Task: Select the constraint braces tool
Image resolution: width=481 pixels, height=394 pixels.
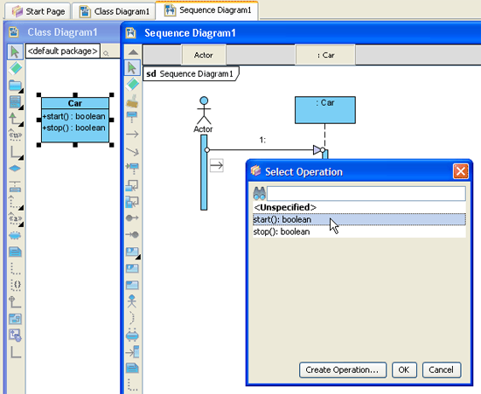Action: tap(15, 285)
